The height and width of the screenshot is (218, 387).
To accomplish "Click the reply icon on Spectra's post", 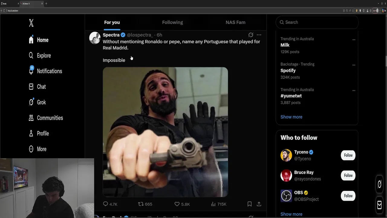I will point(106,204).
